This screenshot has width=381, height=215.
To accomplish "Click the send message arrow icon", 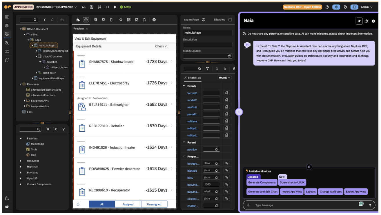I will (x=370, y=205).
